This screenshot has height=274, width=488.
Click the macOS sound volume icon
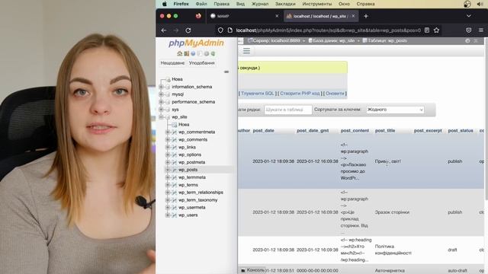480,4
